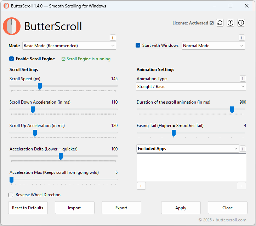
Task: Open the help question mark icon
Action: (x=231, y=23)
